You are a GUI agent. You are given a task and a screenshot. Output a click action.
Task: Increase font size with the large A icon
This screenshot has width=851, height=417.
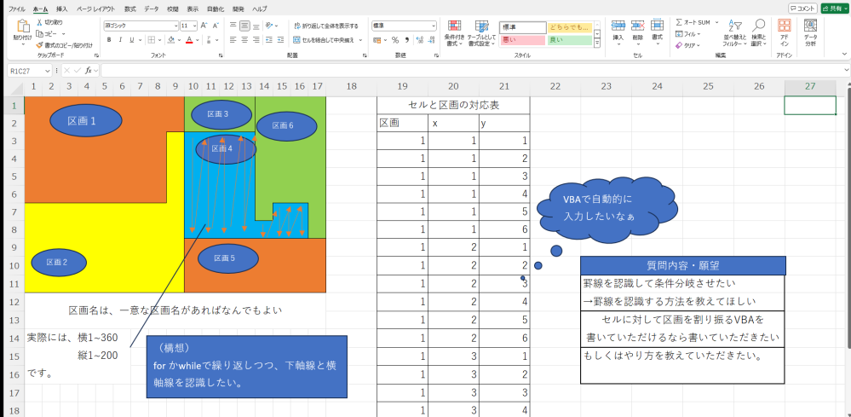click(204, 26)
